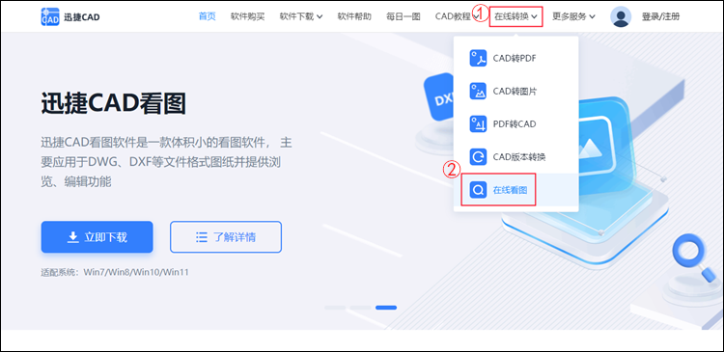Expand the 更多服务 dropdown
This screenshot has width=724, height=352.
click(573, 16)
